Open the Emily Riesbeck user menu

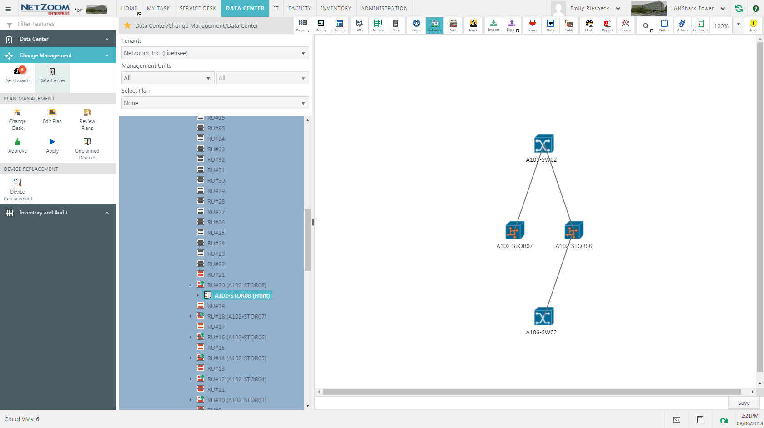click(x=595, y=8)
